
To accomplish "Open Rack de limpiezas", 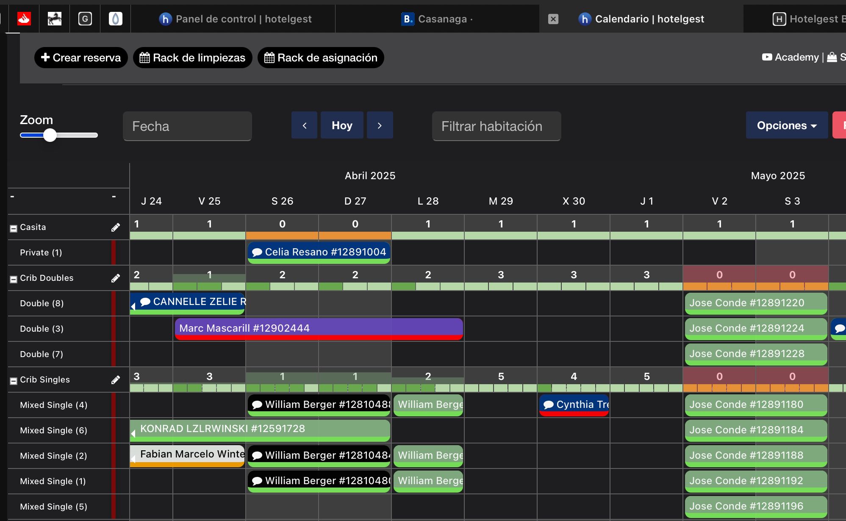I will [x=193, y=58].
